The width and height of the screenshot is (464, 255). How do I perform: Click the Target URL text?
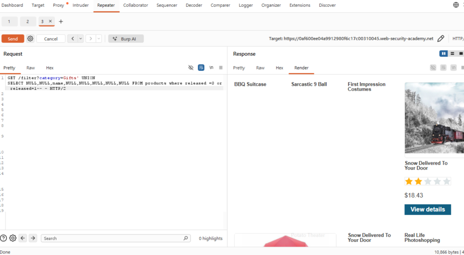pyautogui.click(x=351, y=39)
